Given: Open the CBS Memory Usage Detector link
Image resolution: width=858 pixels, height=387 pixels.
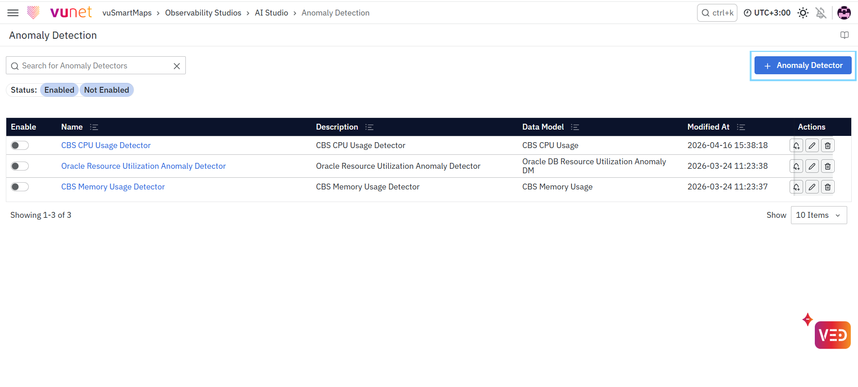Looking at the screenshot, I should tap(113, 187).
